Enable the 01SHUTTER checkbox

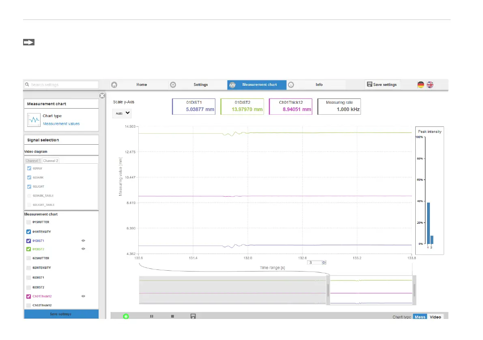(x=29, y=222)
